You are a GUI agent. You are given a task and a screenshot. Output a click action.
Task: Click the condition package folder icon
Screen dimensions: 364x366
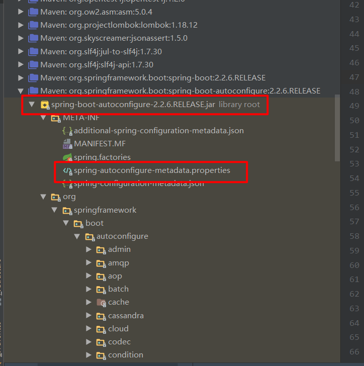[x=101, y=355]
